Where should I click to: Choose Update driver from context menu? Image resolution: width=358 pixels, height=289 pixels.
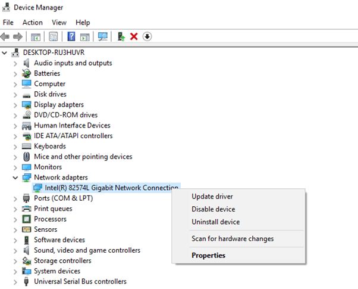click(x=212, y=197)
